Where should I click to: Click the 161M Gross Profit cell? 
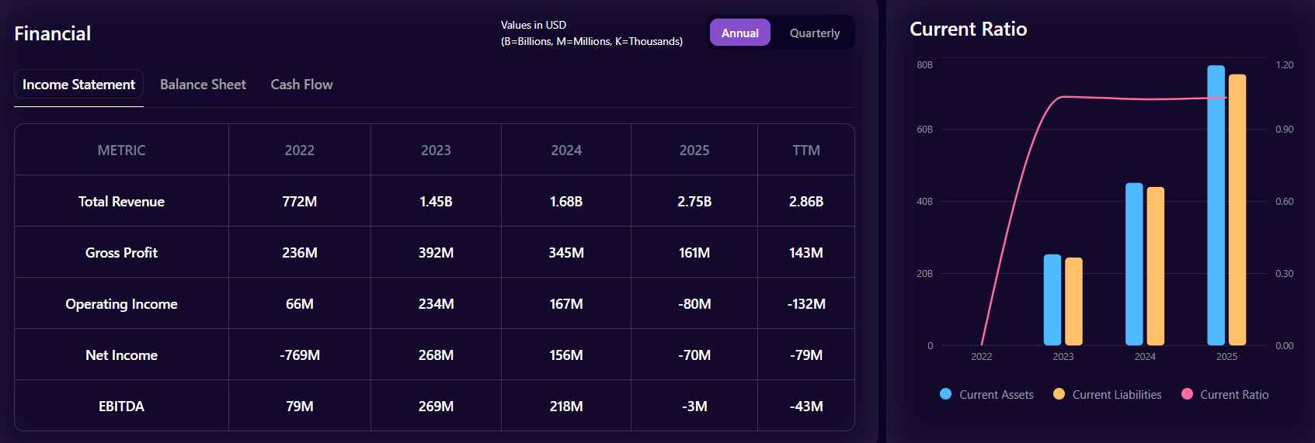(694, 253)
